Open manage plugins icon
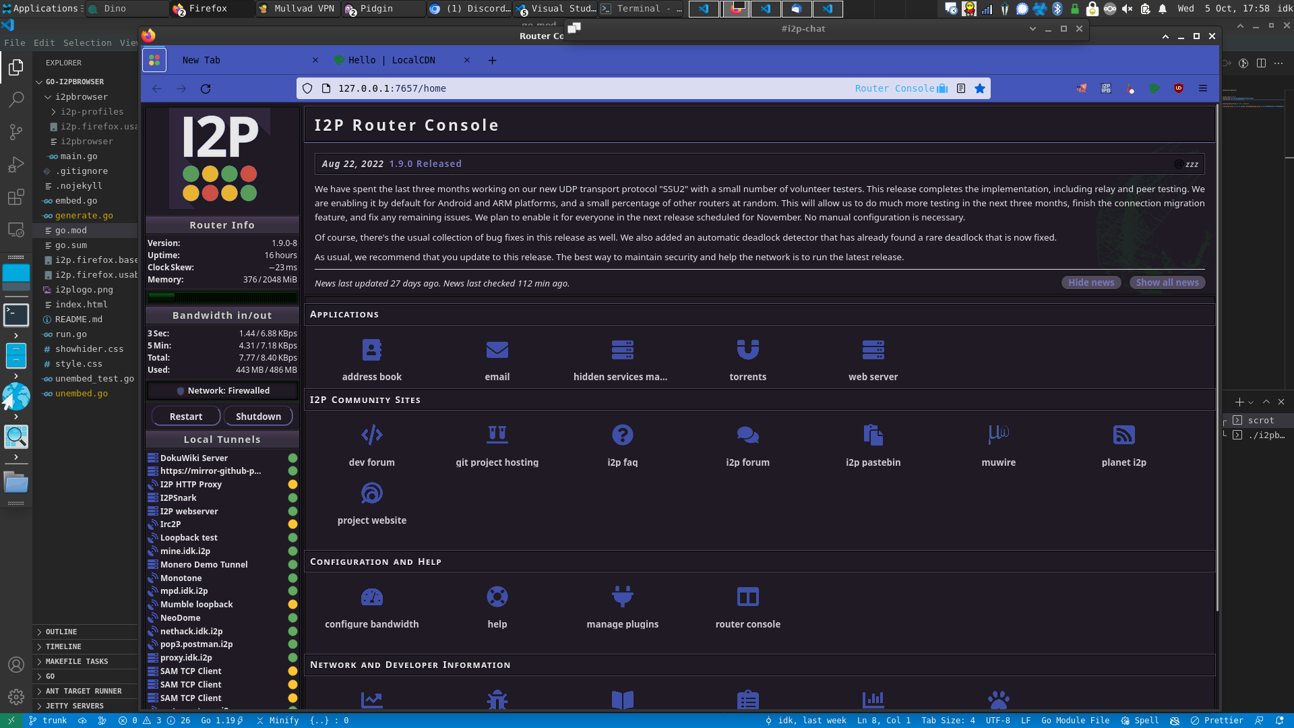 click(x=622, y=597)
